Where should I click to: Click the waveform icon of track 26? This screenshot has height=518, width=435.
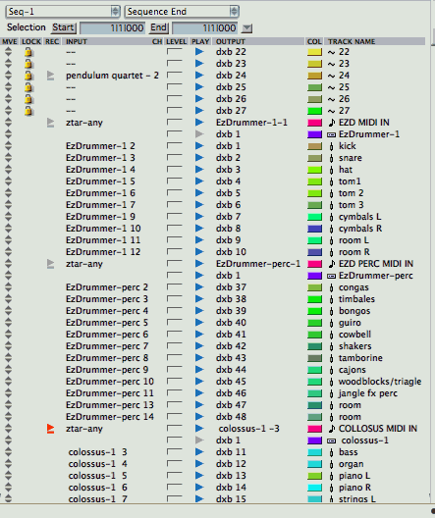pos(332,99)
